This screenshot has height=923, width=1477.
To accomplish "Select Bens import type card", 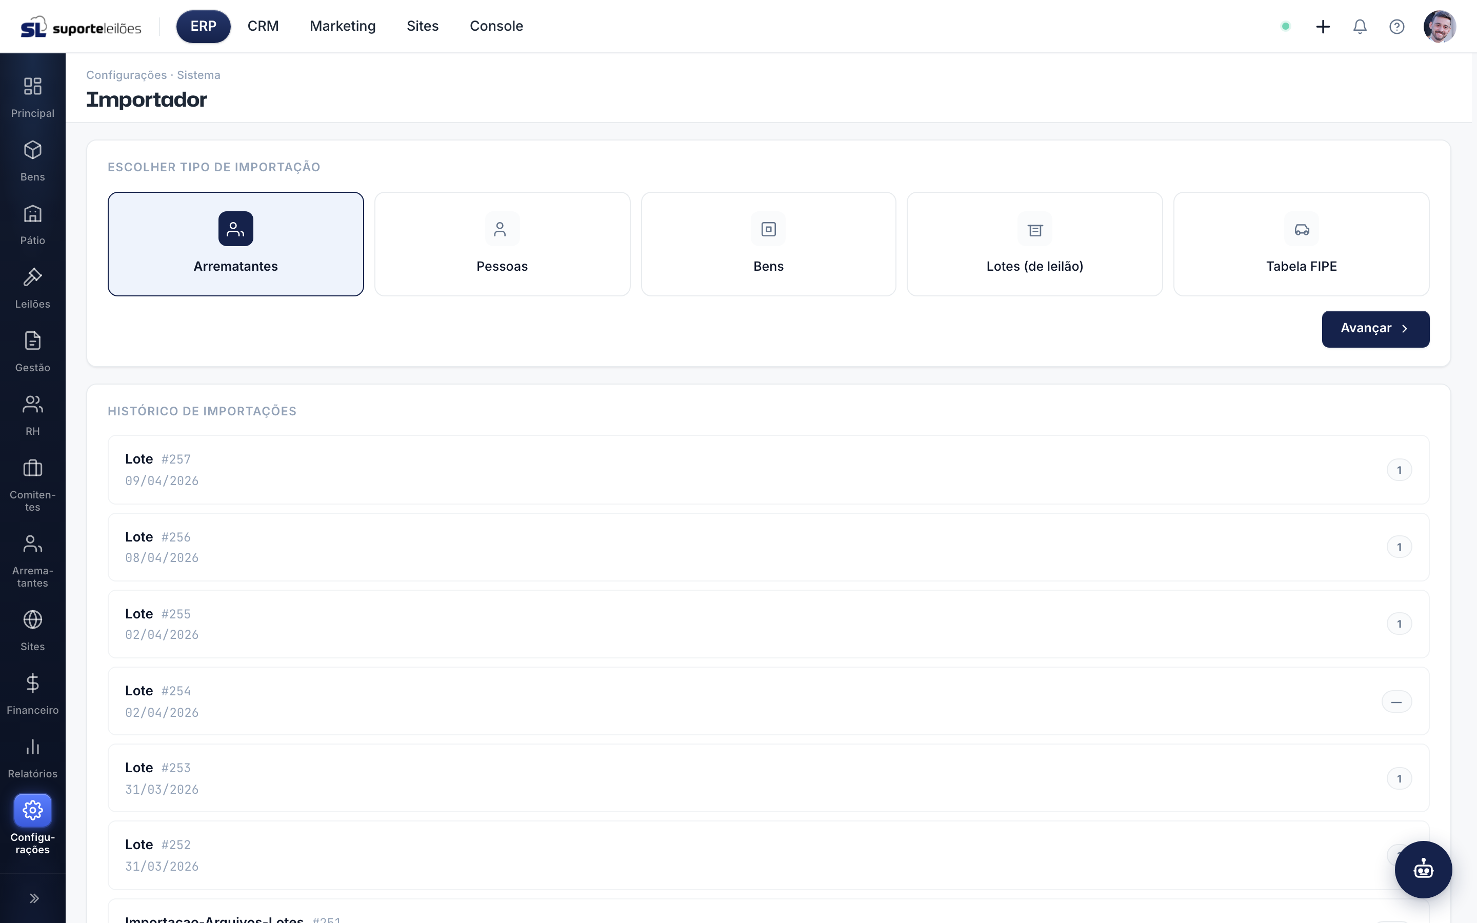I will [x=768, y=244].
